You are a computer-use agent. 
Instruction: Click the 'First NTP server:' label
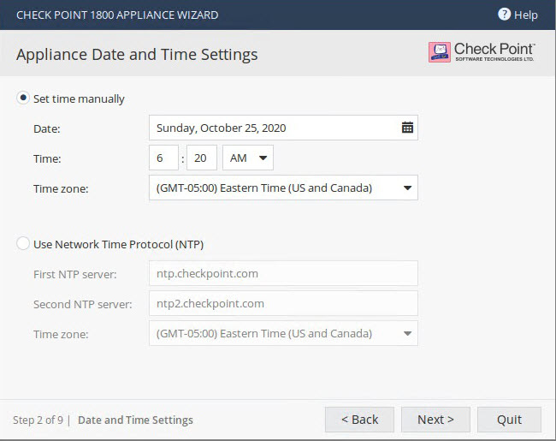pyautogui.click(x=74, y=275)
